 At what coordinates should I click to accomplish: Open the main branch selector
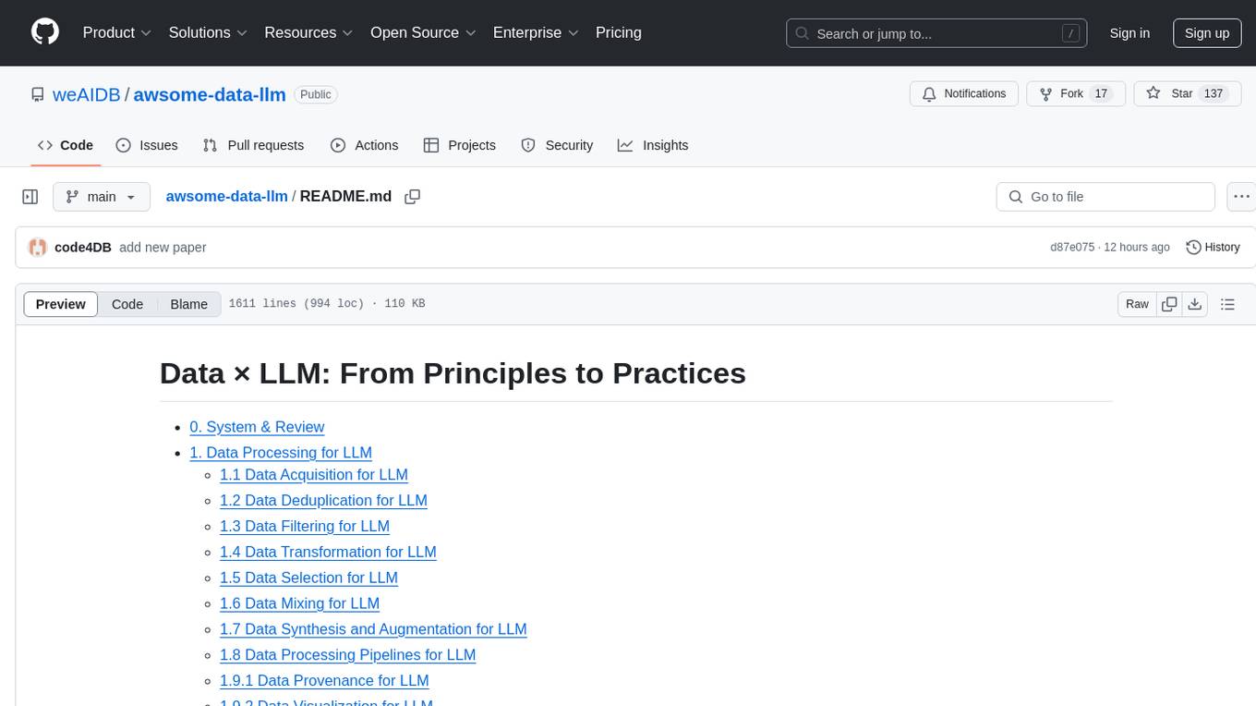coord(102,197)
